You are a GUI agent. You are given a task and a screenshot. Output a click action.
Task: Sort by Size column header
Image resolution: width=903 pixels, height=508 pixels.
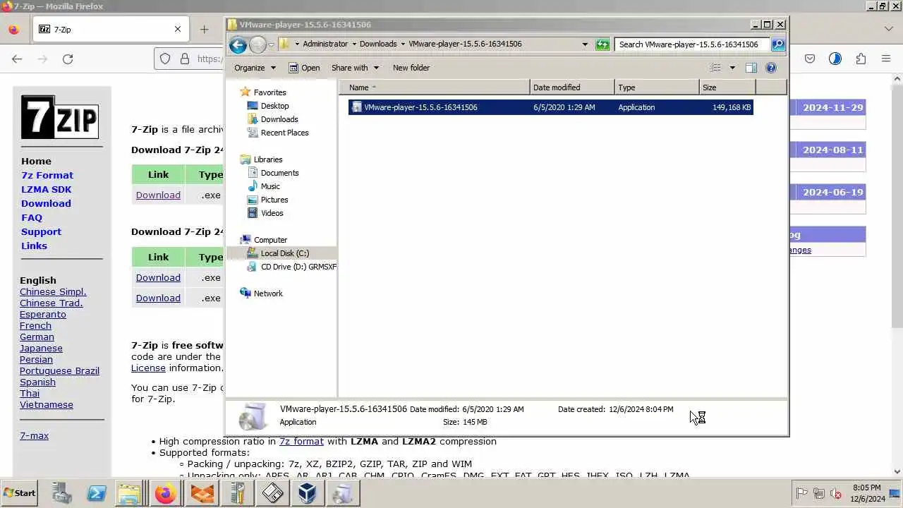pyautogui.click(x=727, y=87)
